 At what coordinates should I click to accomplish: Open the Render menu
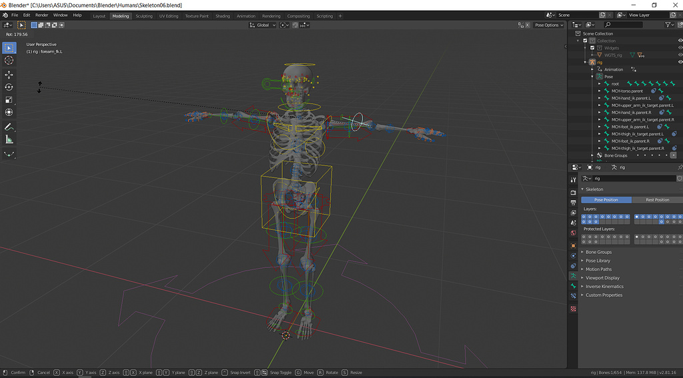pos(42,15)
